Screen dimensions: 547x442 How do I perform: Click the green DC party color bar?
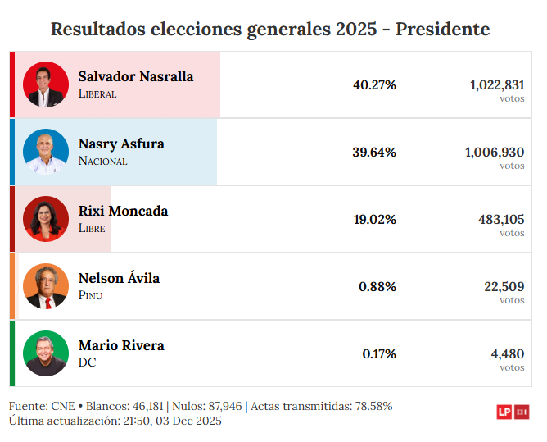(12, 353)
